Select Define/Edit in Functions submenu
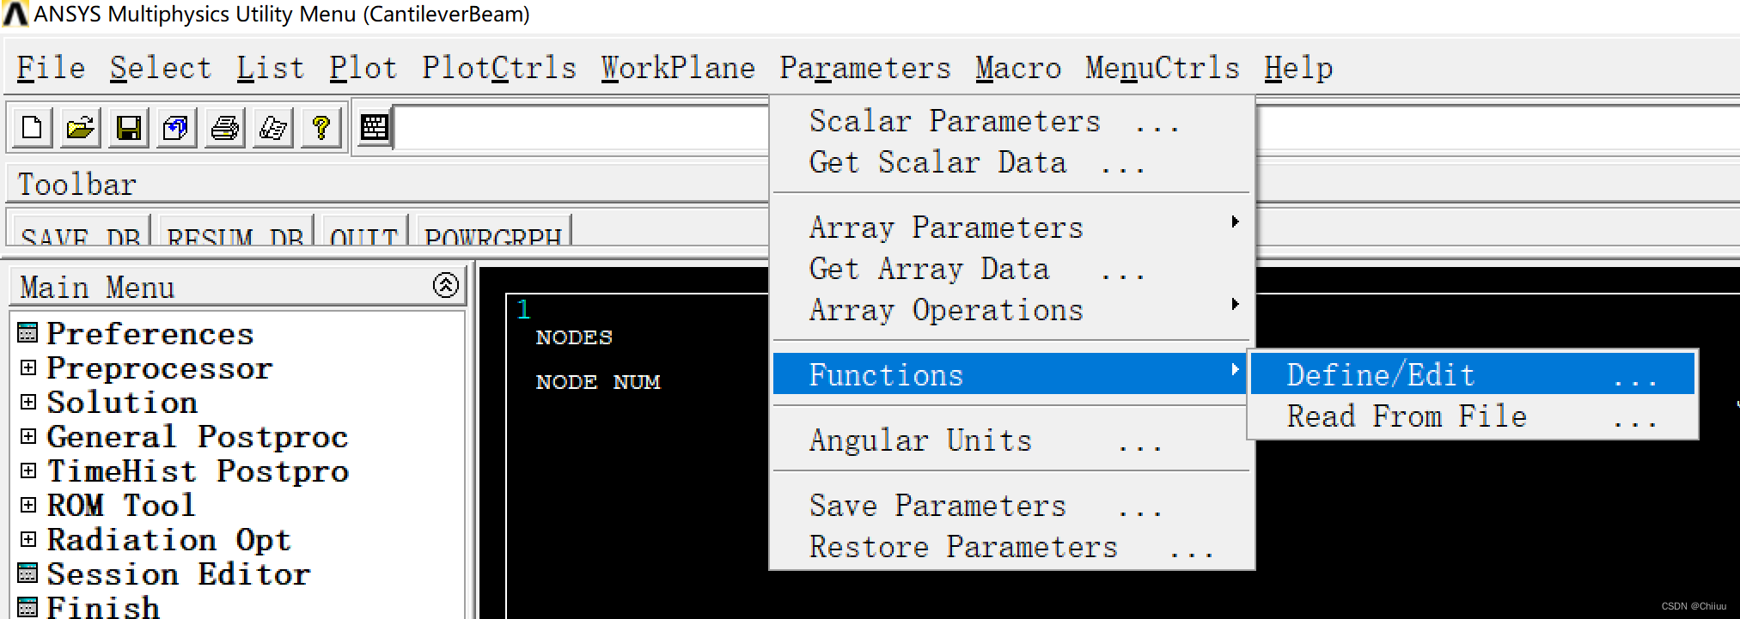The width and height of the screenshot is (1740, 619). 1472,375
